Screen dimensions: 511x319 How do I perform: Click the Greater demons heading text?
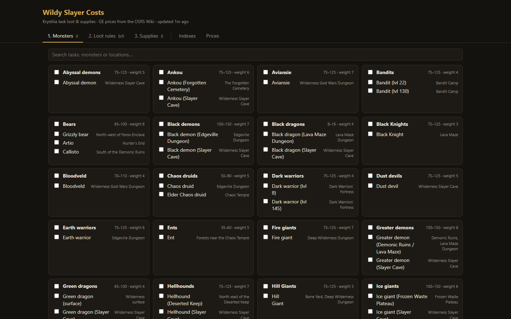(395, 228)
